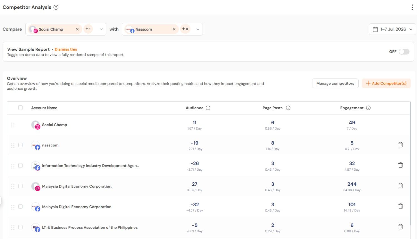
Task: Click the Dismiss this link
Action: (66, 49)
